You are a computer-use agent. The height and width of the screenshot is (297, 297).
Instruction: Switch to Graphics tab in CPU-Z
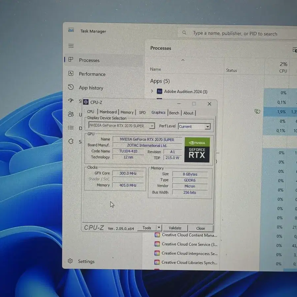click(158, 113)
